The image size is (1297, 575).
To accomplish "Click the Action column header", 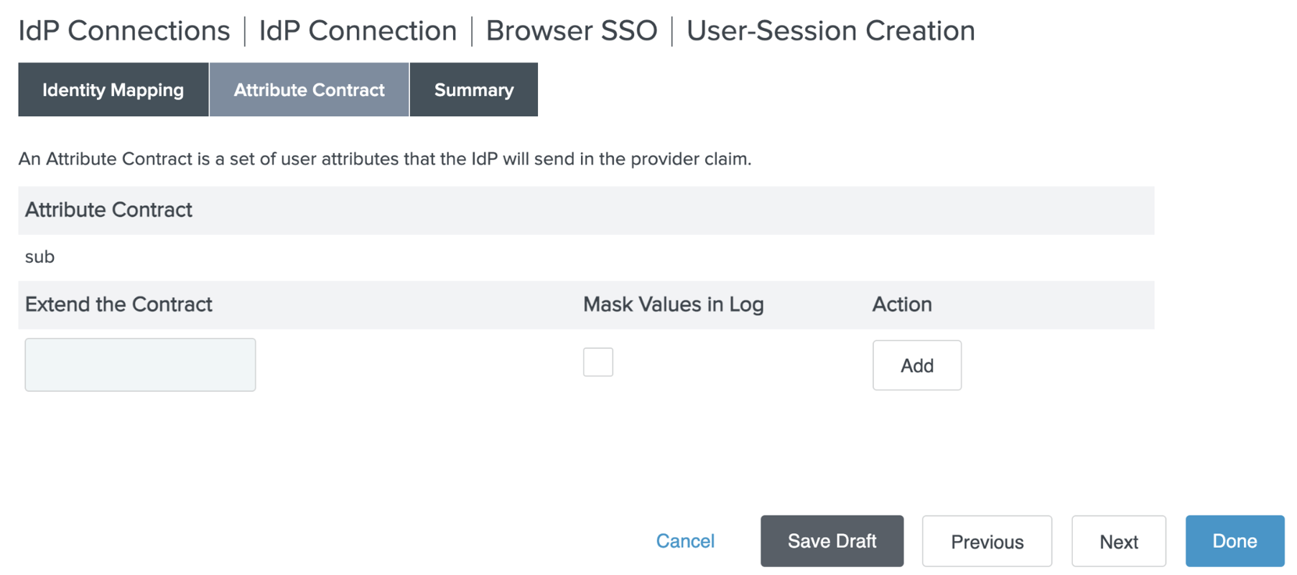I will 901,304.
